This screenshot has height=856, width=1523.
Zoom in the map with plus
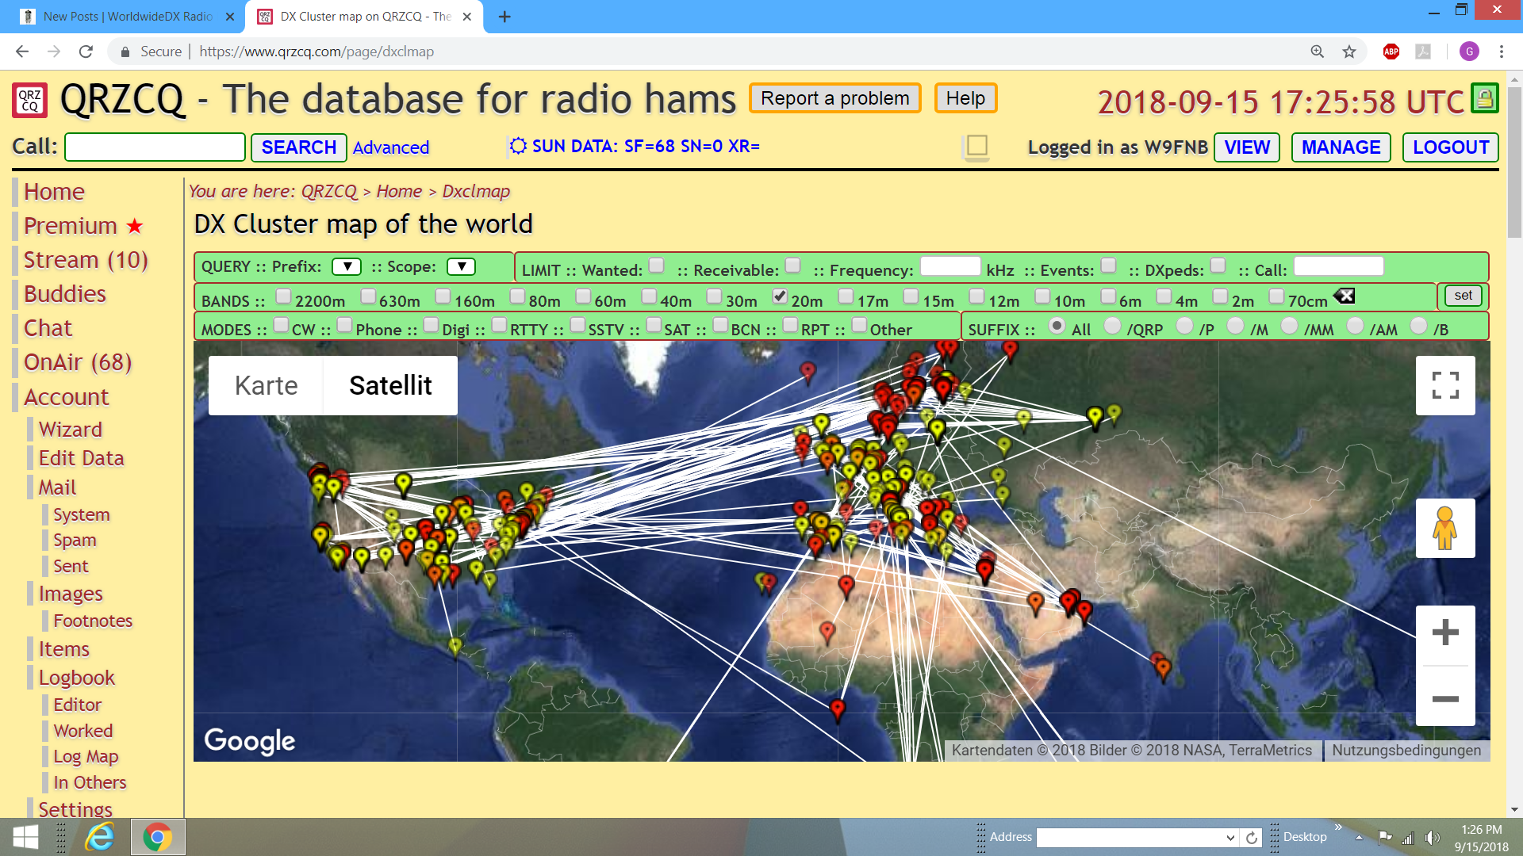pyautogui.click(x=1444, y=632)
